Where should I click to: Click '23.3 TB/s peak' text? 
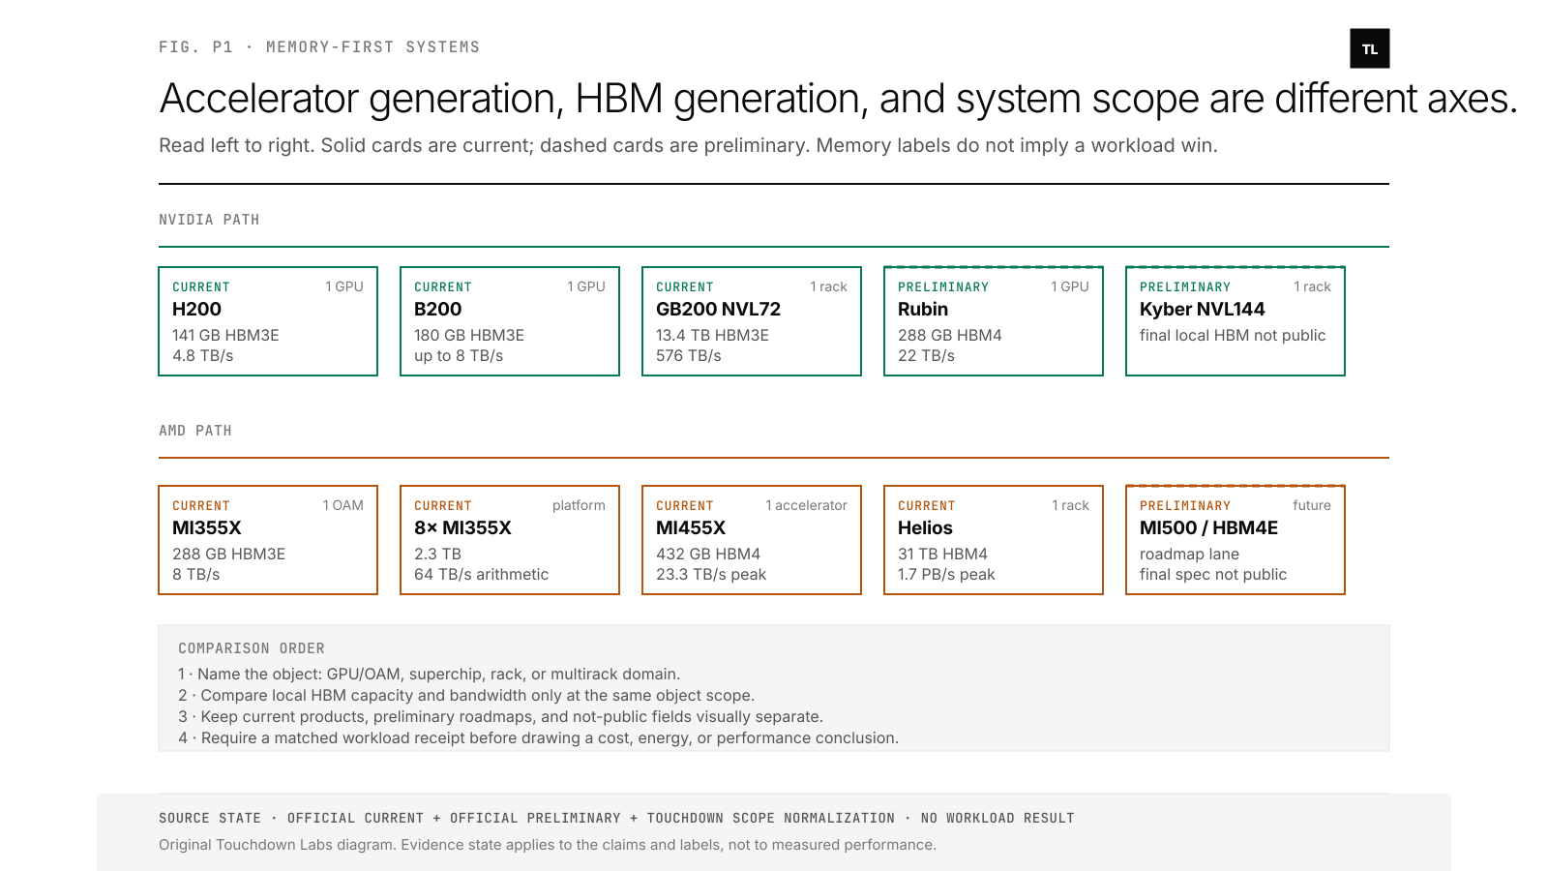click(x=711, y=574)
